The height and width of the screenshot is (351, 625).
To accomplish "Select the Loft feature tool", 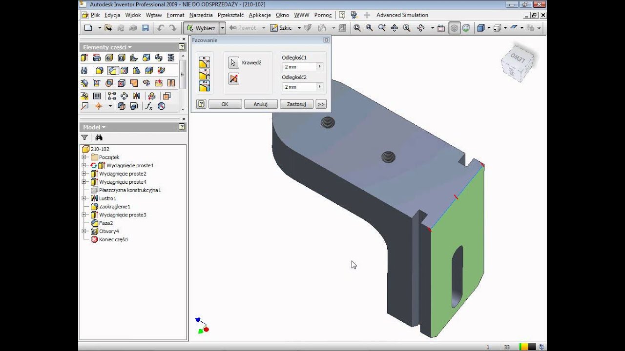I will tap(146, 58).
